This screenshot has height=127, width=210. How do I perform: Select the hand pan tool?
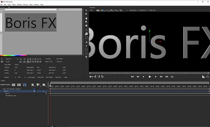[86, 18]
